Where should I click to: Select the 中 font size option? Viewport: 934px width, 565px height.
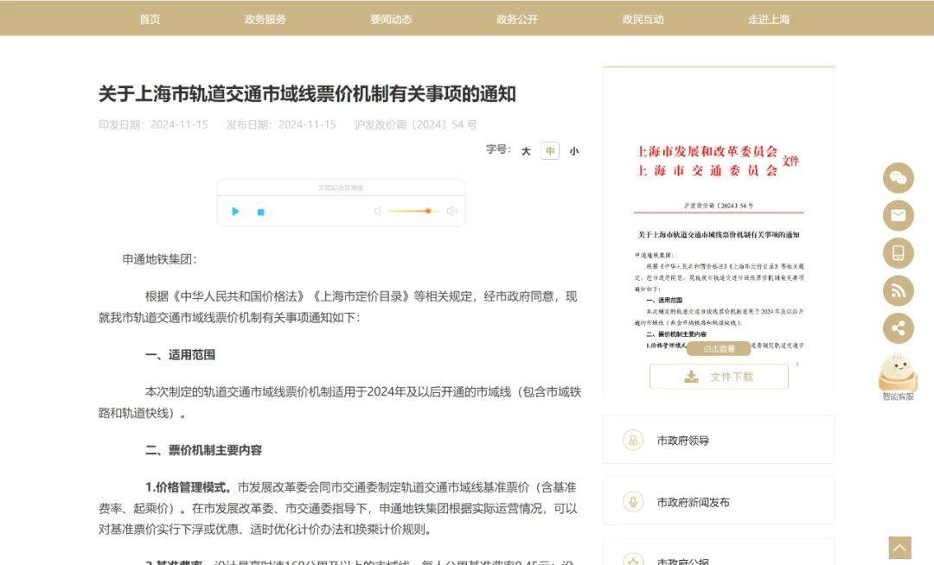coord(548,150)
